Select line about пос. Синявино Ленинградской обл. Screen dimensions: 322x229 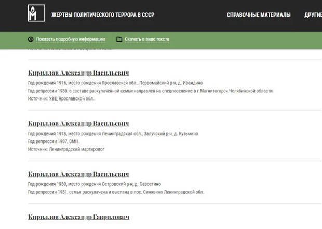pos(116,192)
